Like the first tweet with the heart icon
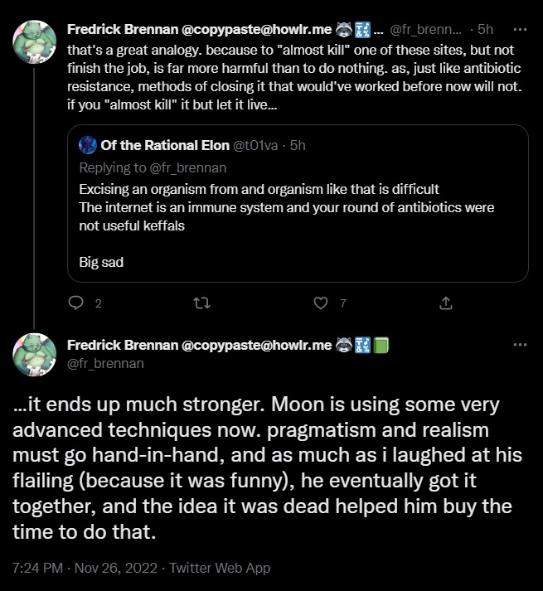Image resolution: width=543 pixels, height=591 pixels. (321, 303)
